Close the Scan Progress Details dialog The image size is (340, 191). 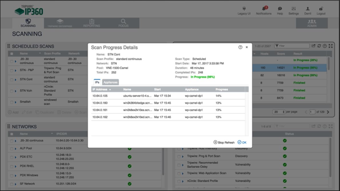click(246, 47)
